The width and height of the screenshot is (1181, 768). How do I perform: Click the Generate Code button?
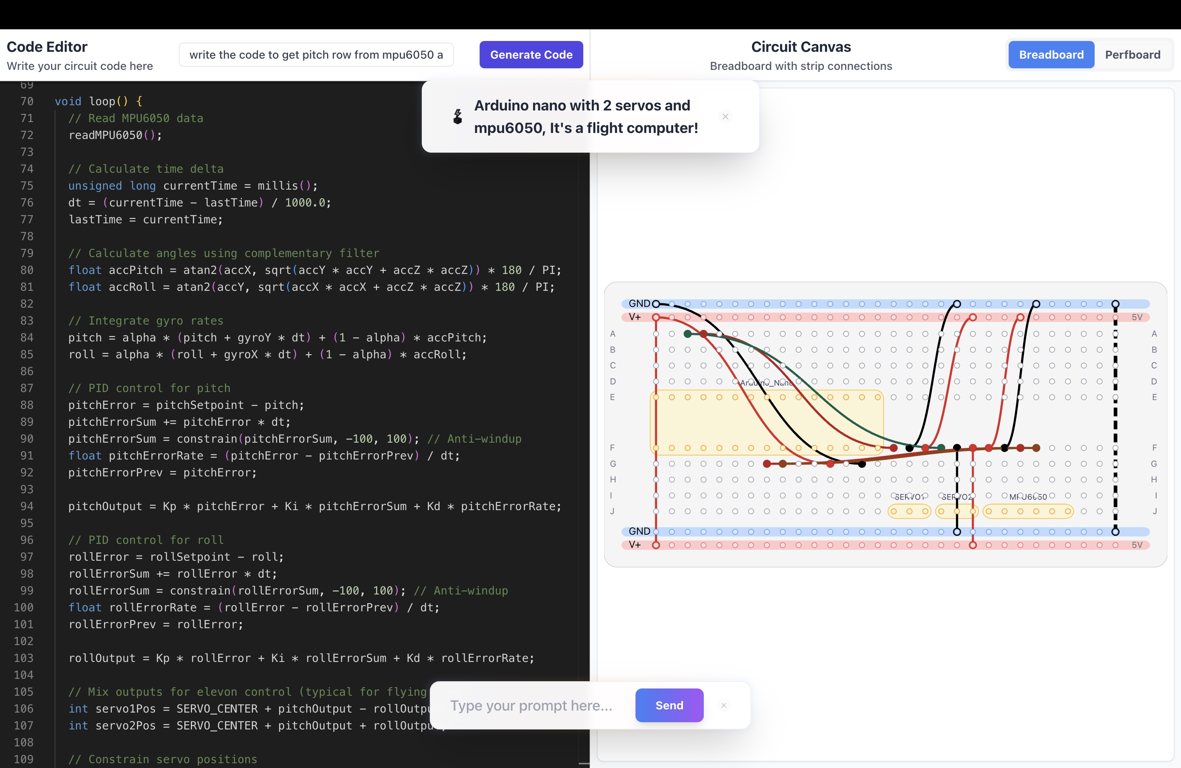531,55
